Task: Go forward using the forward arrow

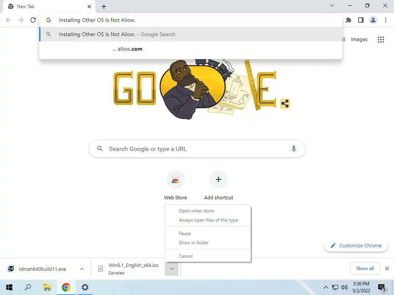Action: [x=21, y=20]
